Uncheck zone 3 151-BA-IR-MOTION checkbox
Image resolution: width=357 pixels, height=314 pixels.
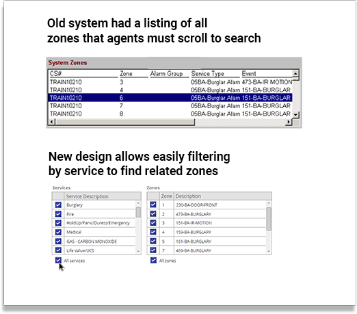(x=153, y=222)
